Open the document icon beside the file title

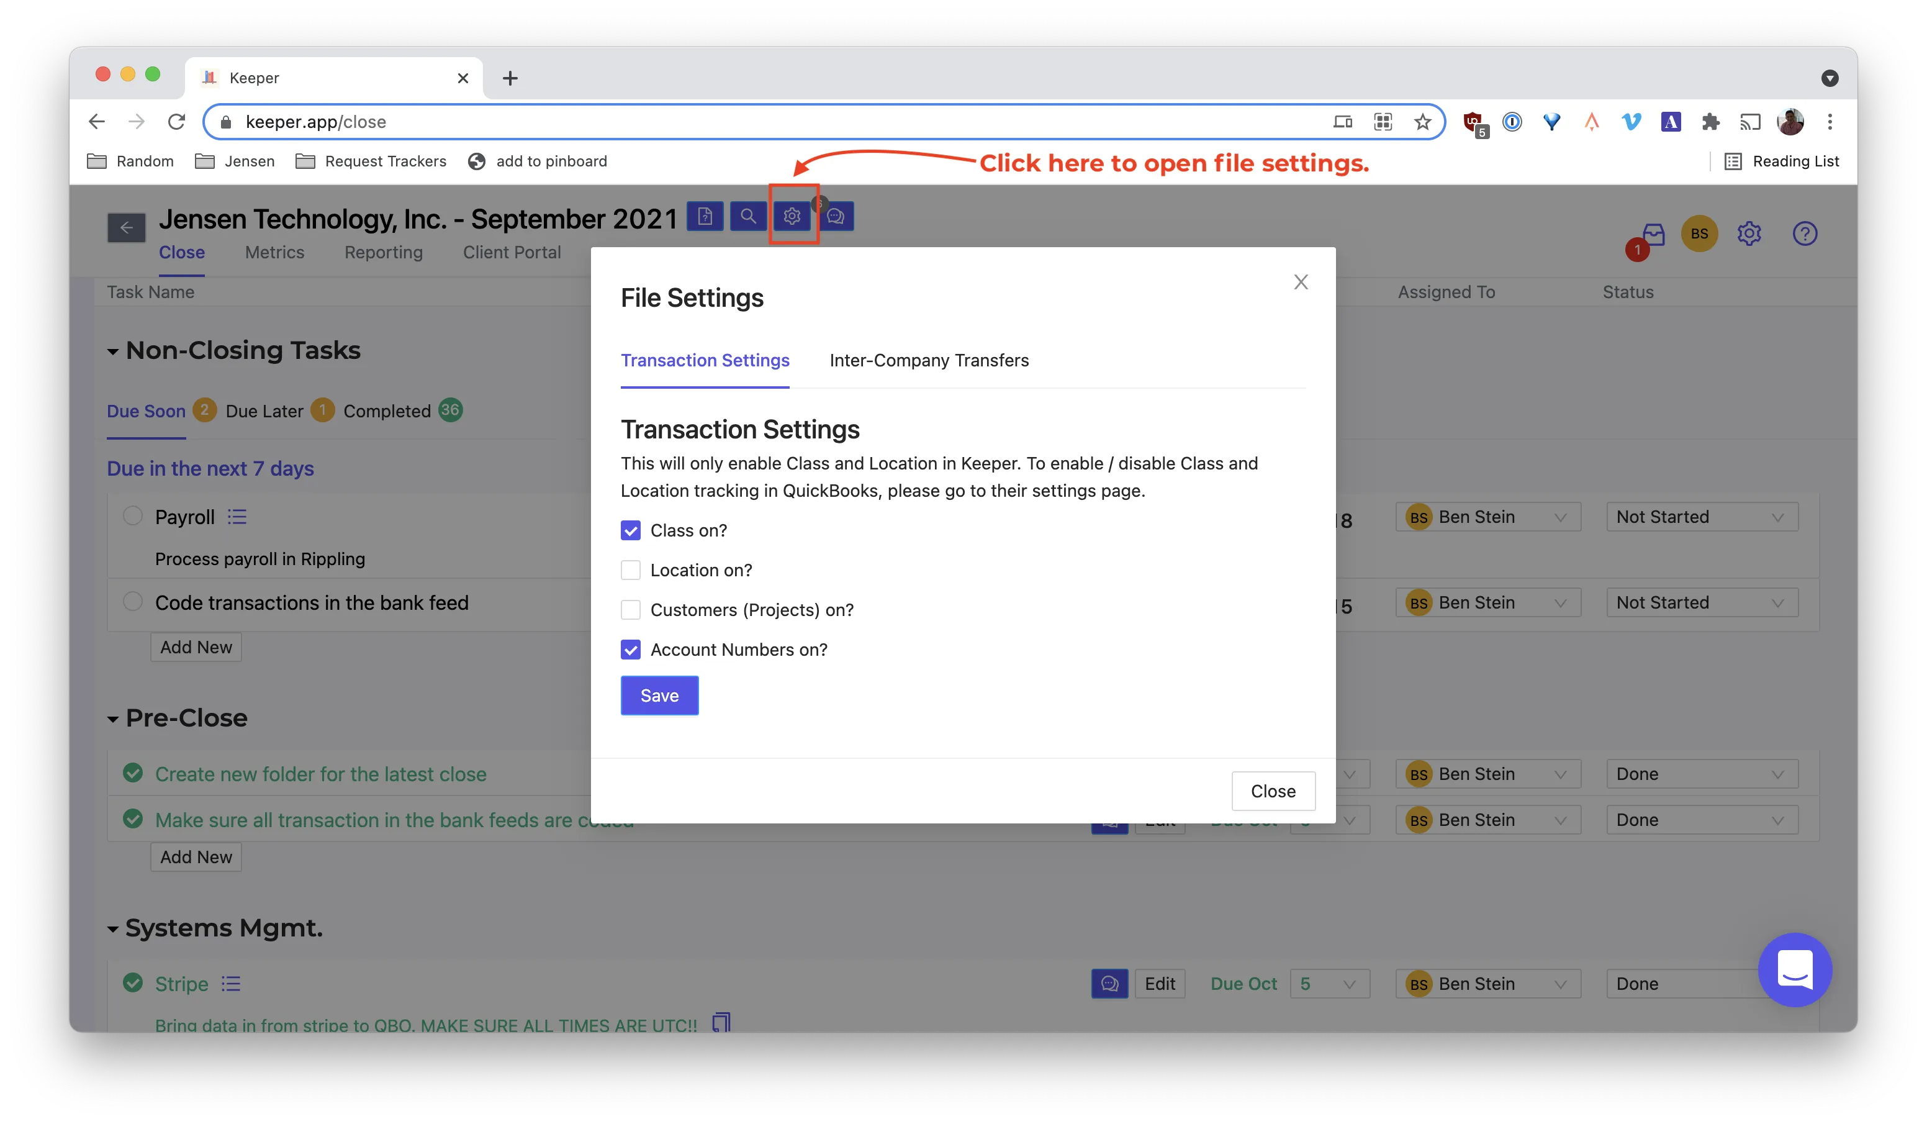[x=704, y=217]
